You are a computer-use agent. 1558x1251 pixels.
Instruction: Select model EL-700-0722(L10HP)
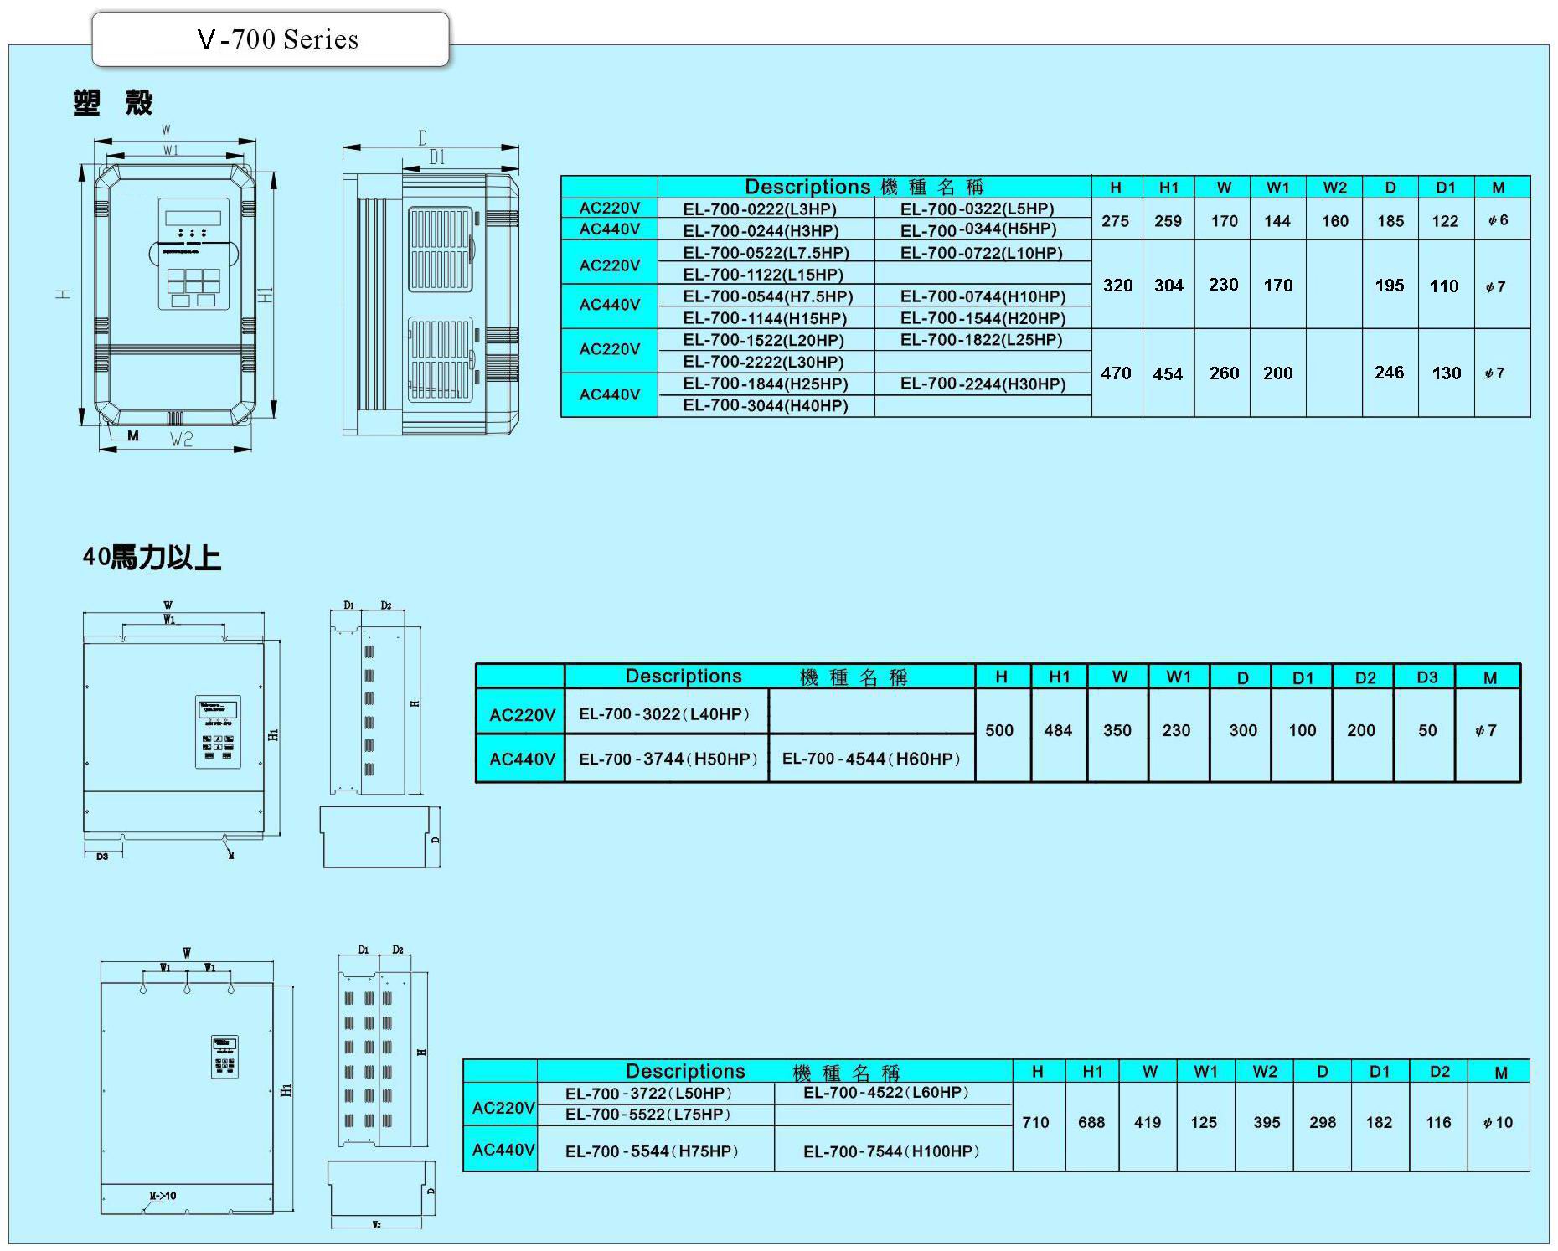982,253
